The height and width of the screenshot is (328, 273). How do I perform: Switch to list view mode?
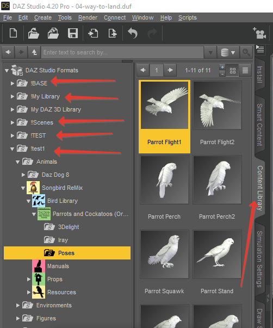pyautogui.click(x=245, y=71)
